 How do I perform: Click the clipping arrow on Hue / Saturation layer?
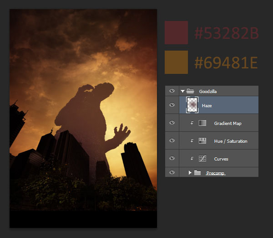(x=192, y=140)
